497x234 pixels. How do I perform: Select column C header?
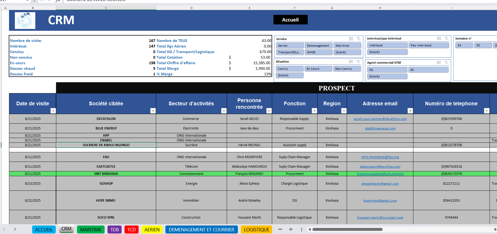(x=106, y=8)
